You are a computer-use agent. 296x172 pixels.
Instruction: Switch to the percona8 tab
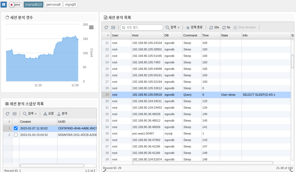[x=53, y=5]
